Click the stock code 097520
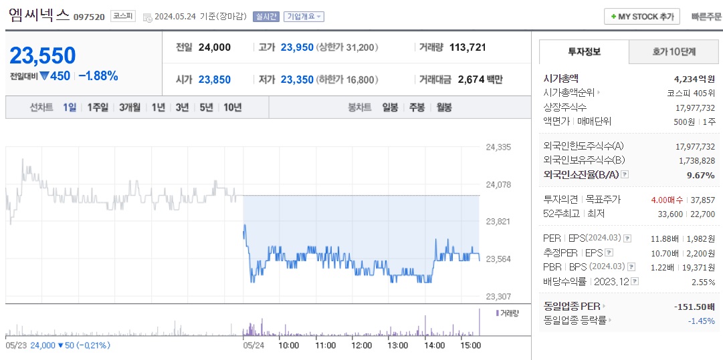 (89, 17)
